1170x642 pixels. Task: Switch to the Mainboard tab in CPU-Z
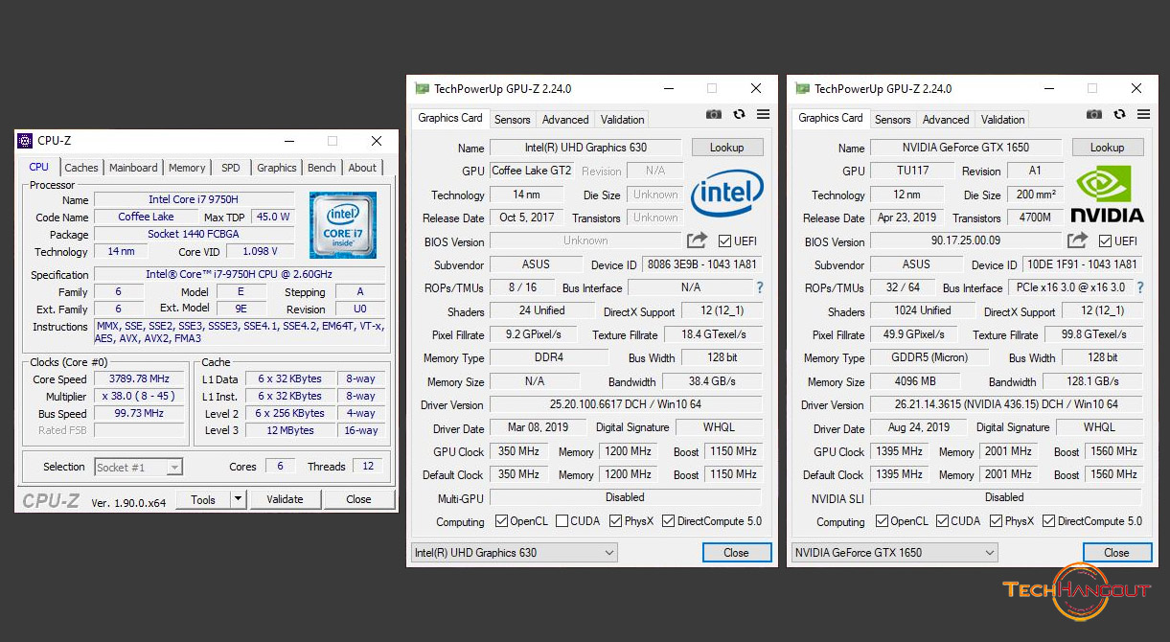(x=133, y=167)
